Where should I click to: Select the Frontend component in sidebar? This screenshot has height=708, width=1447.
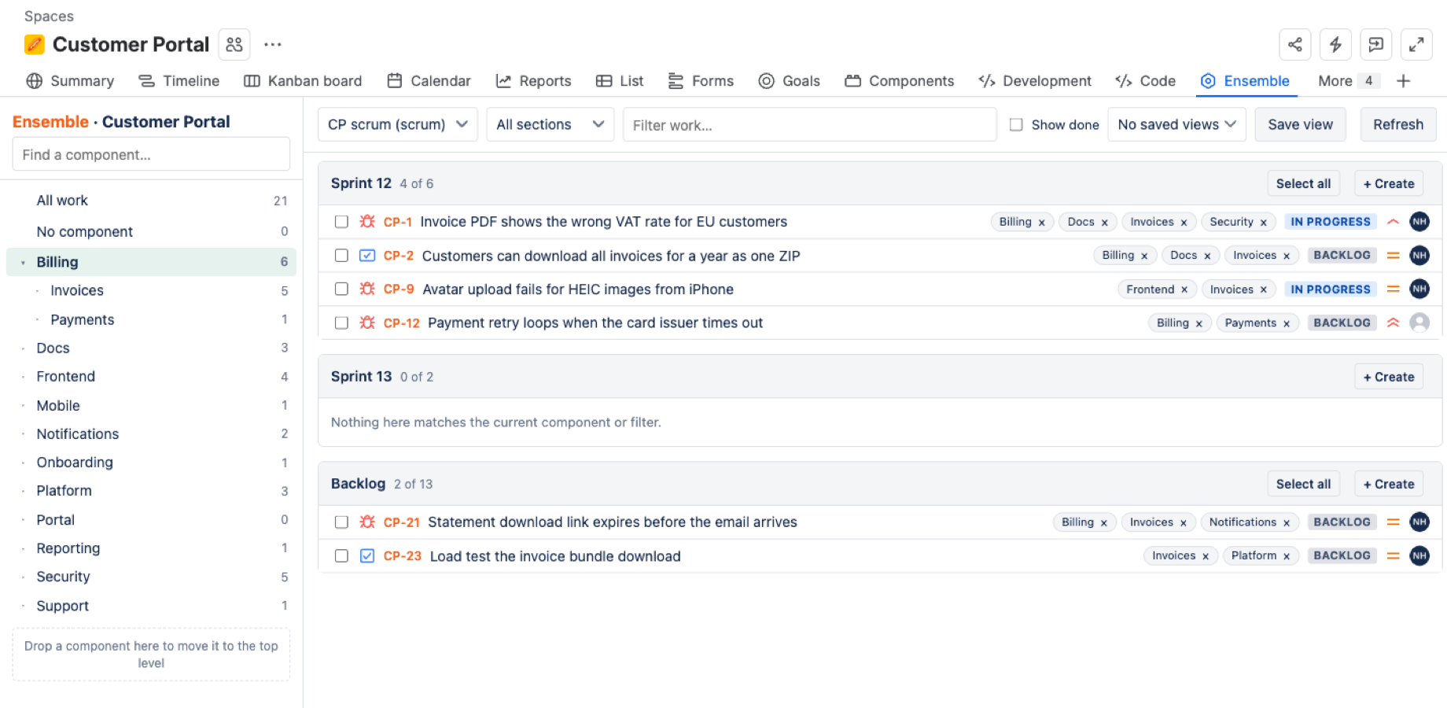151,376
